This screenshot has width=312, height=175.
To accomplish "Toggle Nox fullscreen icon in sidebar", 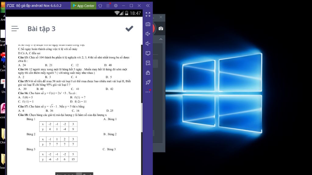I will [148, 14].
